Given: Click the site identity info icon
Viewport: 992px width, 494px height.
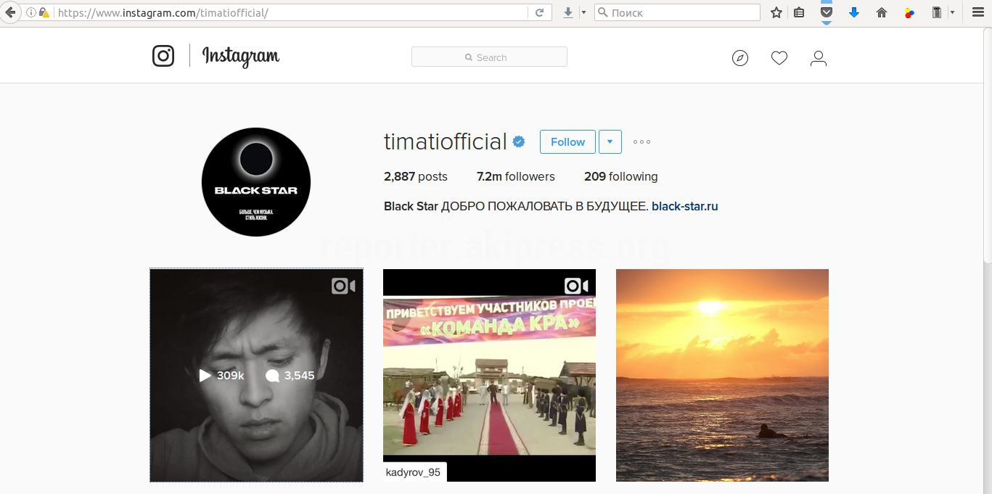Looking at the screenshot, I should [30, 12].
